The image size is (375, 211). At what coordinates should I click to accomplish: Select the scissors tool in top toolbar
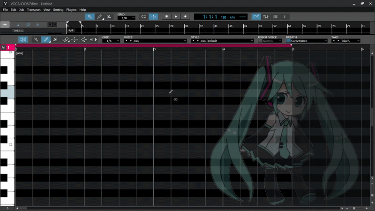pyautogui.click(x=109, y=16)
